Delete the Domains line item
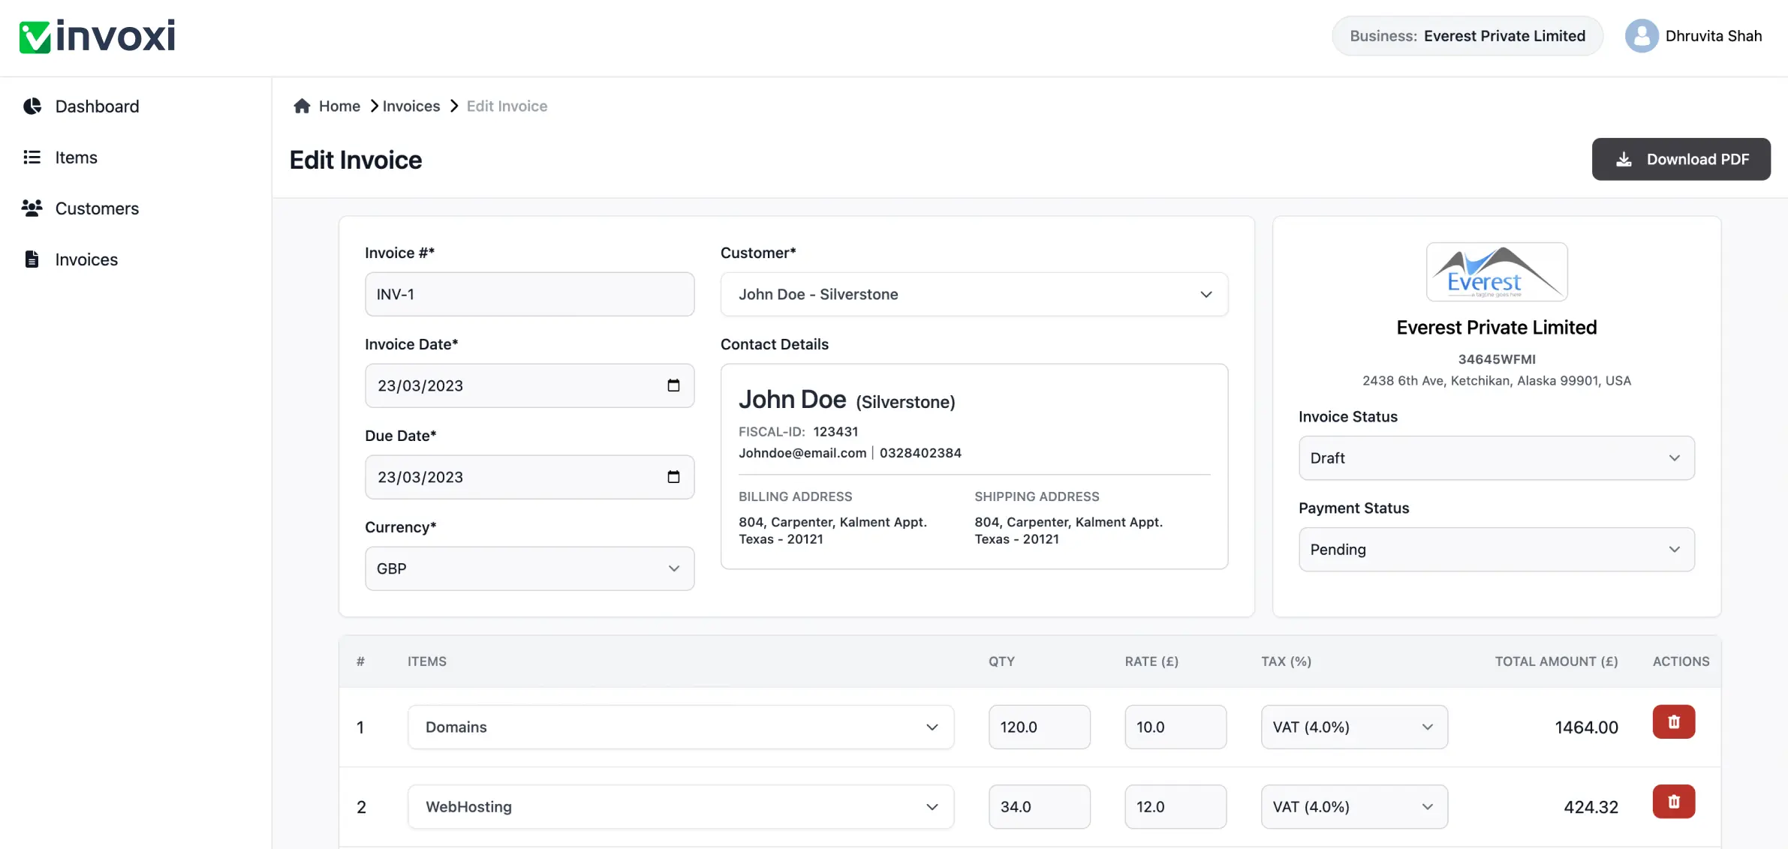Viewport: 1788px width, 849px height. tap(1673, 721)
